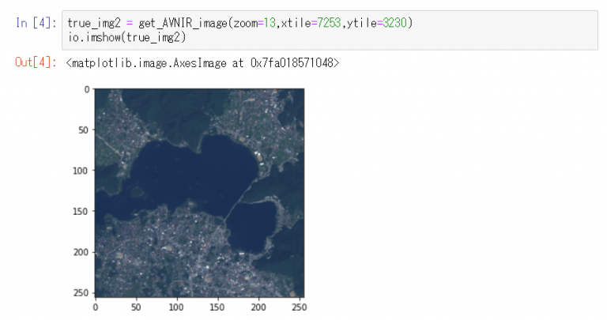Select the In [4] prompt label
607x320 pixels.
(x=36, y=23)
